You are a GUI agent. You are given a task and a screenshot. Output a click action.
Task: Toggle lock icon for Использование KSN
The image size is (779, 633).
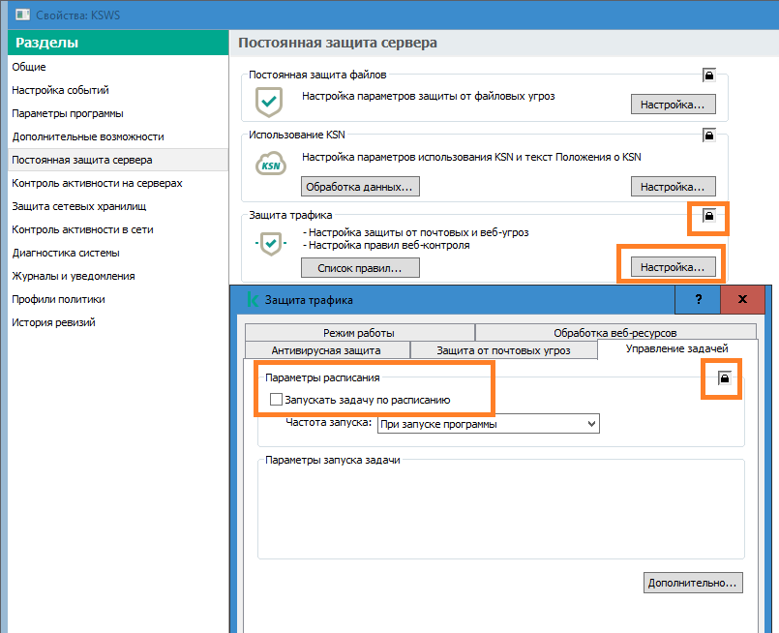tap(709, 136)
